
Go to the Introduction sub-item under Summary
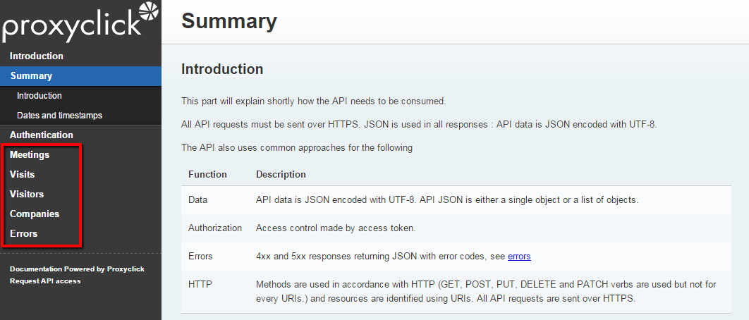point(39,95)
